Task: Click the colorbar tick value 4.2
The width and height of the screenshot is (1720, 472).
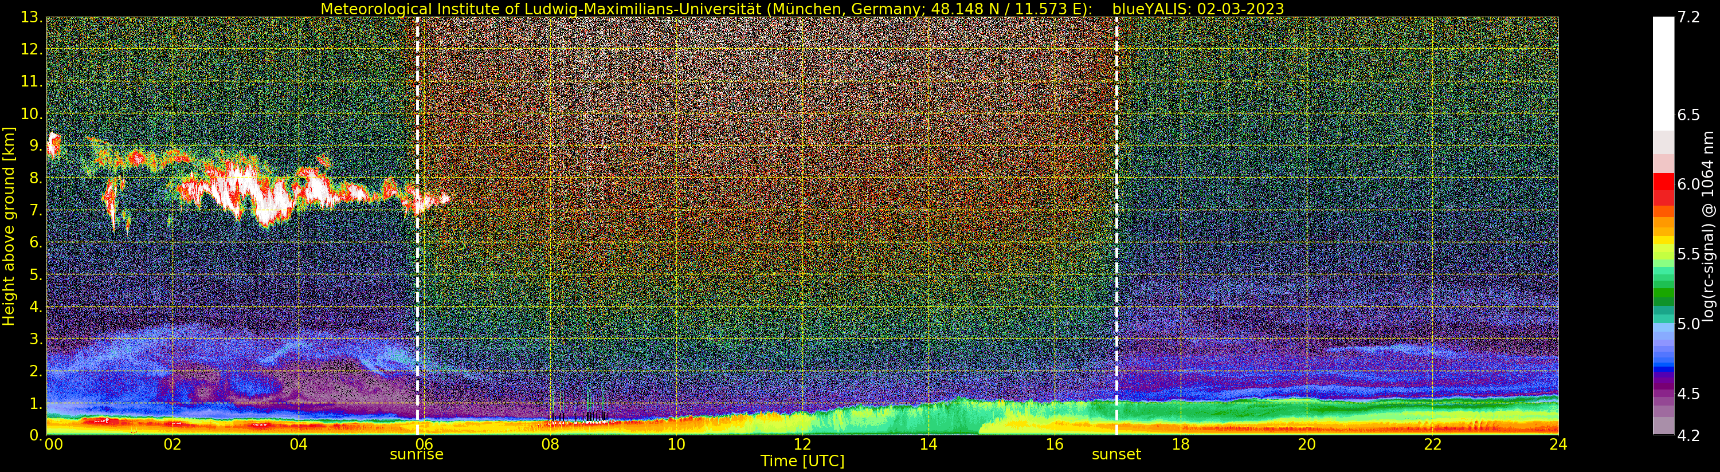Action: coord(1688,436)
